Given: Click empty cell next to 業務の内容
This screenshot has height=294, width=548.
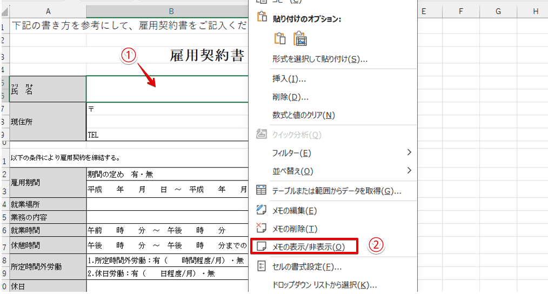Looking at the screenshot, I should click(x=167, y=217).
